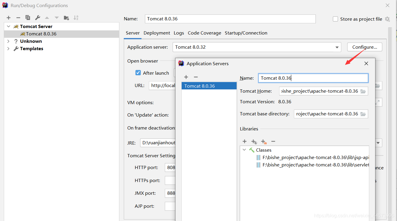Expand the Templates tree node

click(9, 48)
